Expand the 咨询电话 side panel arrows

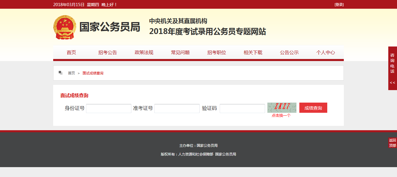(x=392, y=83)
